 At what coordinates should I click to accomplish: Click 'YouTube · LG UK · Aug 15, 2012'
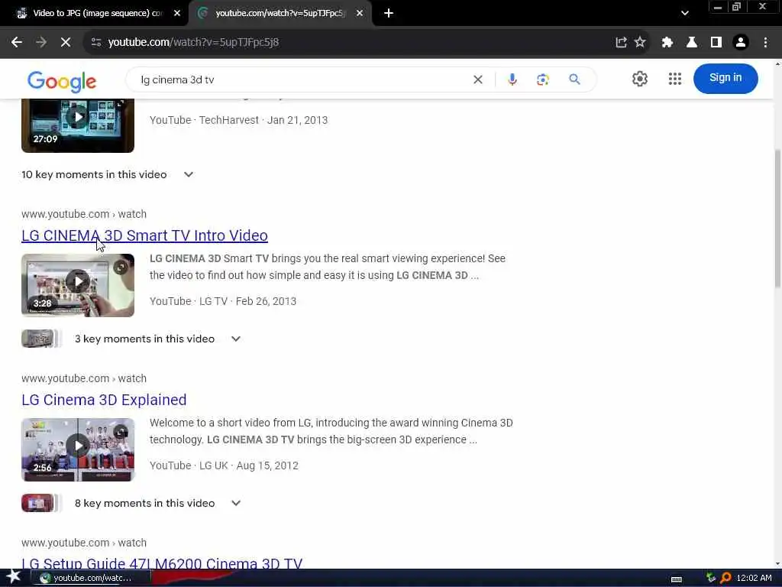point(224,465)
